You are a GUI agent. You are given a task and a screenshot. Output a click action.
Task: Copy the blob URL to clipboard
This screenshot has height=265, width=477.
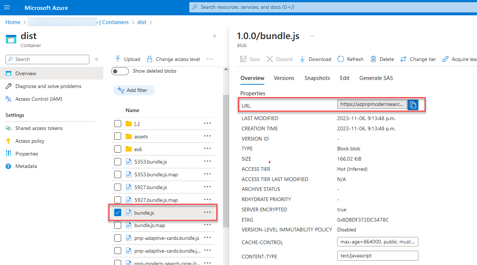click(413, 105)
